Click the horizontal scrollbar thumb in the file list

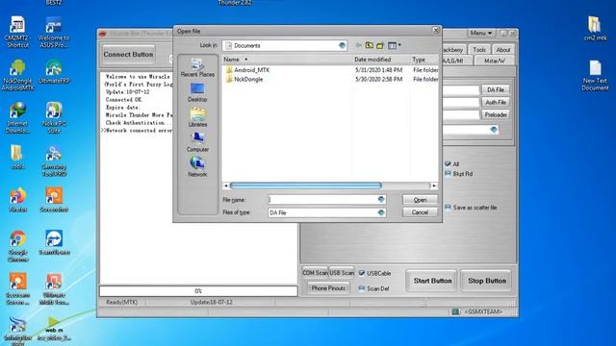306,185
